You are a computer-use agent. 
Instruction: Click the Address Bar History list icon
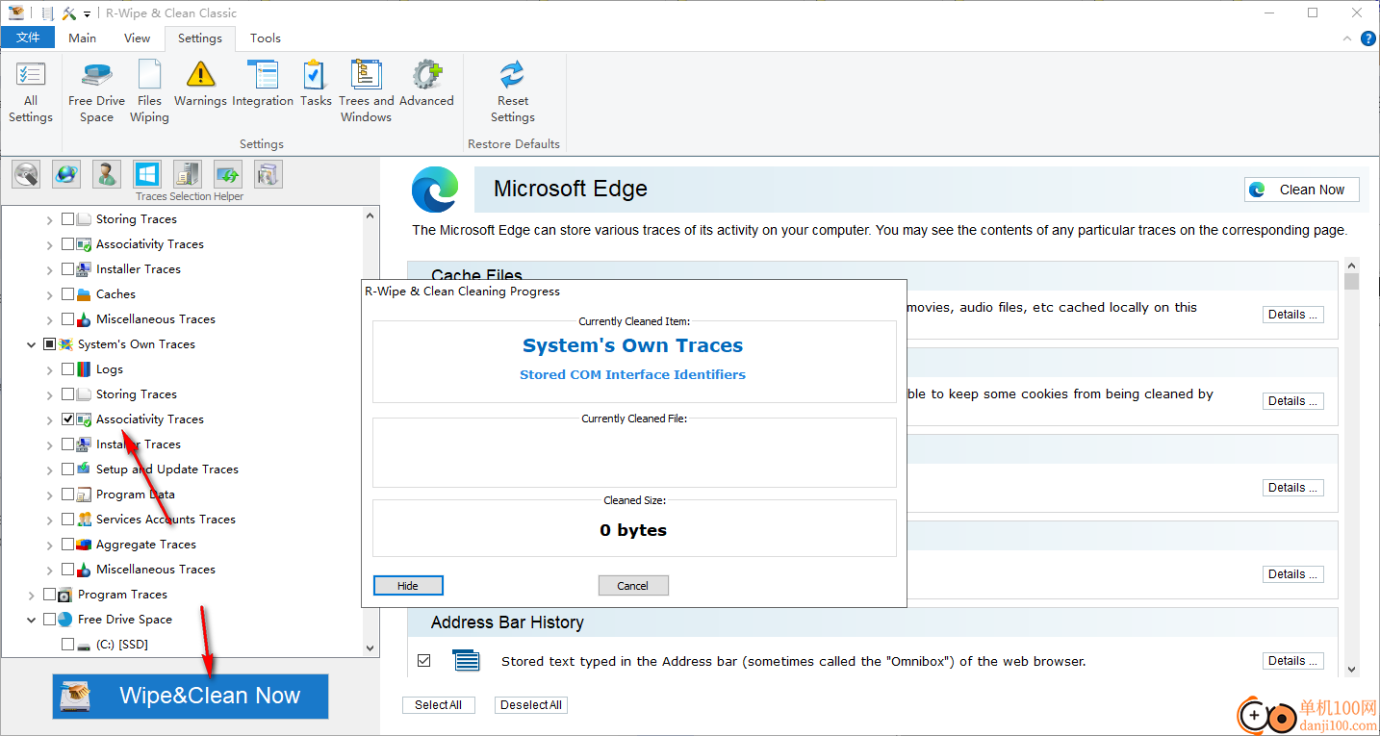[x=467, y=661]
